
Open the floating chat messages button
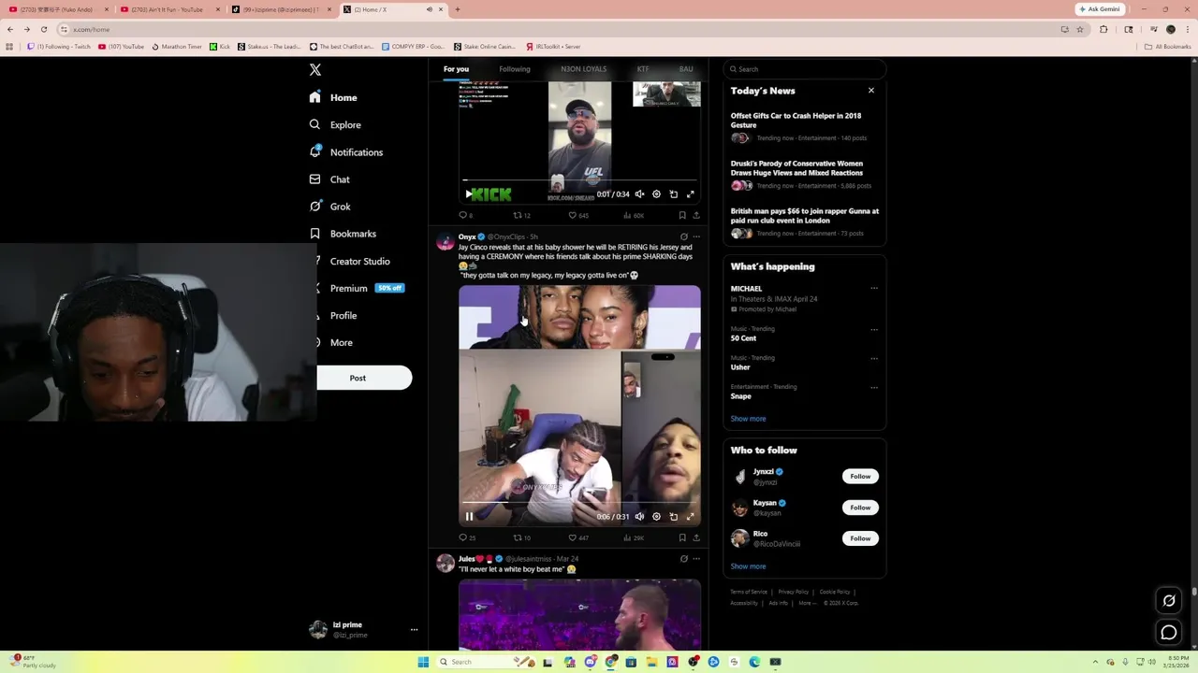tap(1169, 633)
